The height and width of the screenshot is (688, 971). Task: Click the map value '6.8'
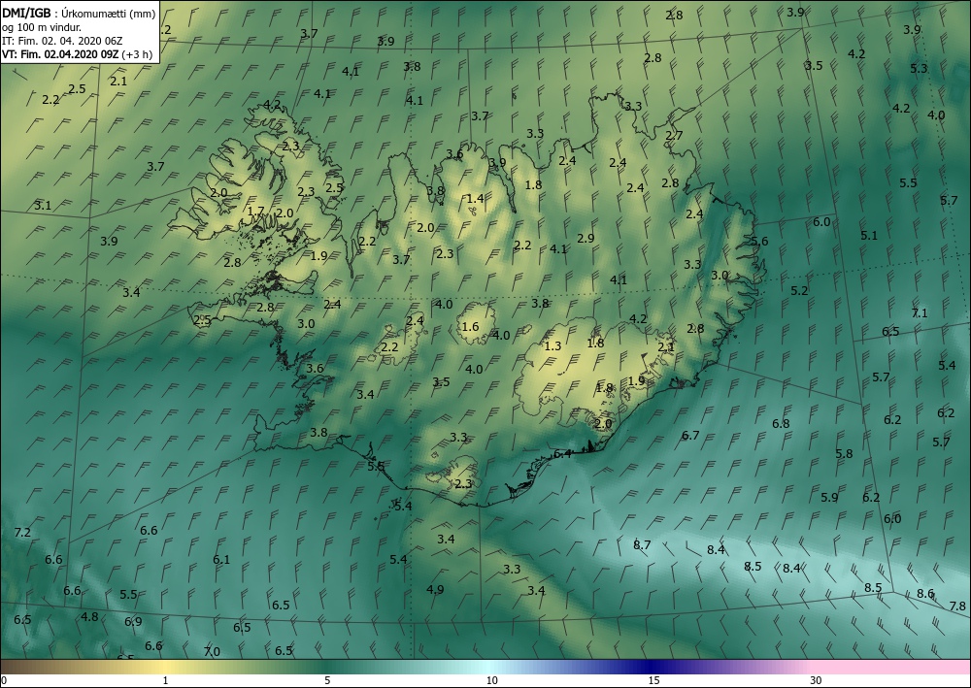click(x=781, y=424)
